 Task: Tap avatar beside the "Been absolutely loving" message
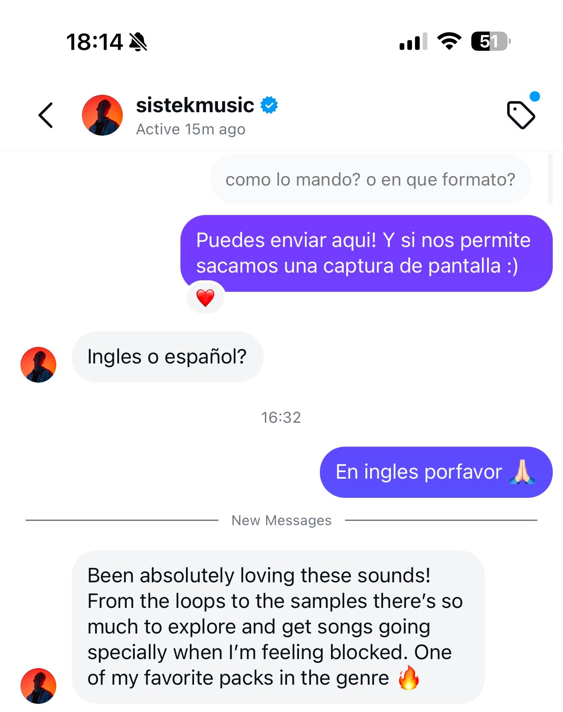pos(38,686)
